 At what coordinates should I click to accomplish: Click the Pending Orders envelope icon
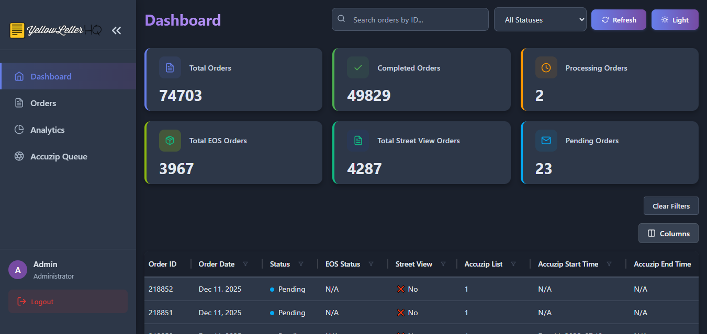[x=546, y=141]
